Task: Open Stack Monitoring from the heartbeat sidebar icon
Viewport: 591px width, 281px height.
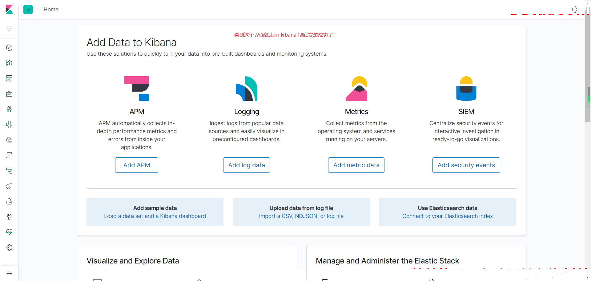Action: [9, 232]
